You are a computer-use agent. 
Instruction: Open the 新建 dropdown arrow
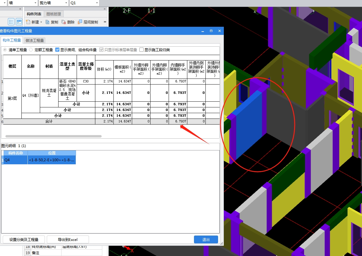point(41,22)
